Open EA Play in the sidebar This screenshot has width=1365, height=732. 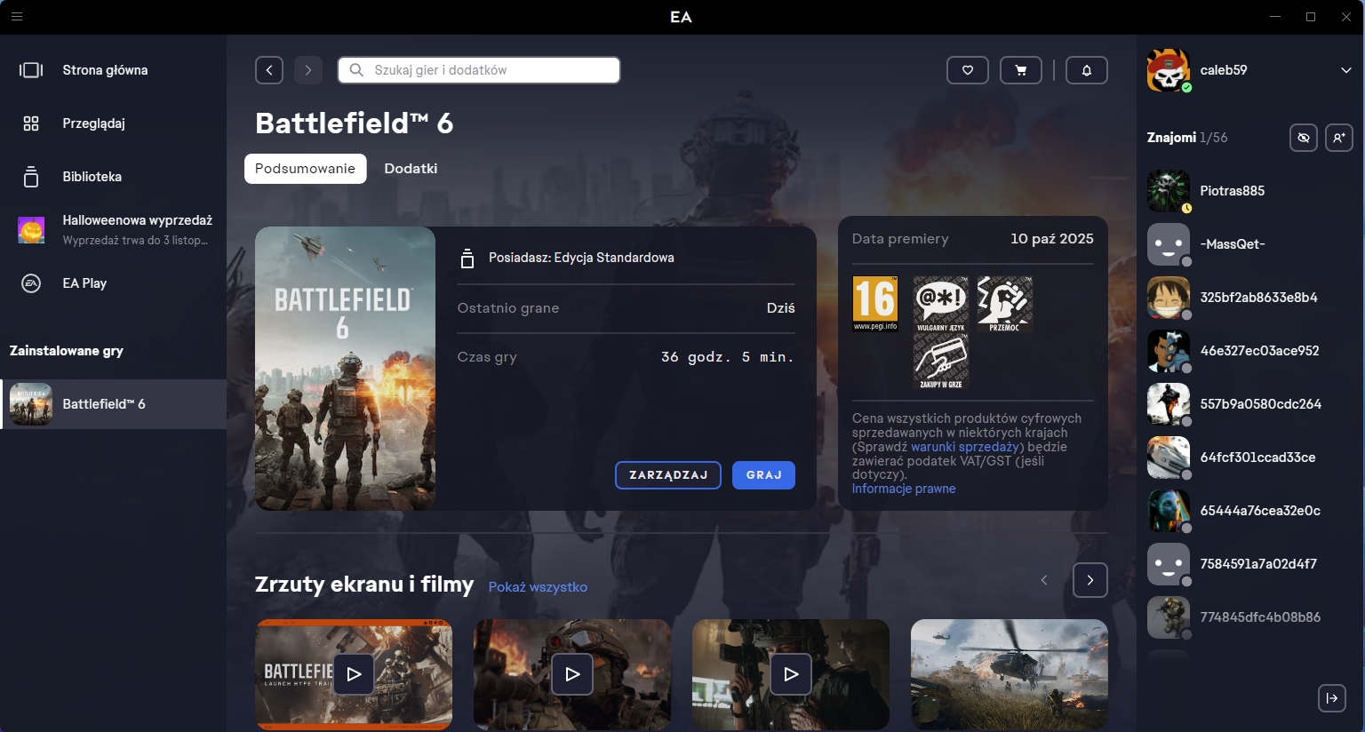(84, 283)
